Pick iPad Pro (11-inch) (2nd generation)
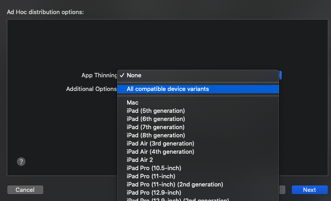 198,185
